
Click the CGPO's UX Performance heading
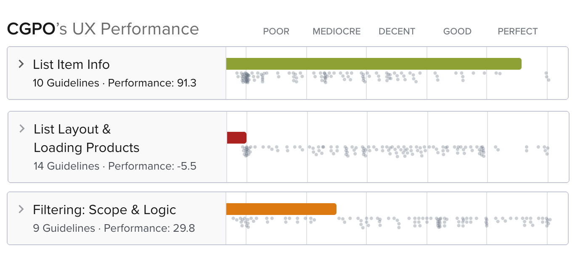click(103, 29)
